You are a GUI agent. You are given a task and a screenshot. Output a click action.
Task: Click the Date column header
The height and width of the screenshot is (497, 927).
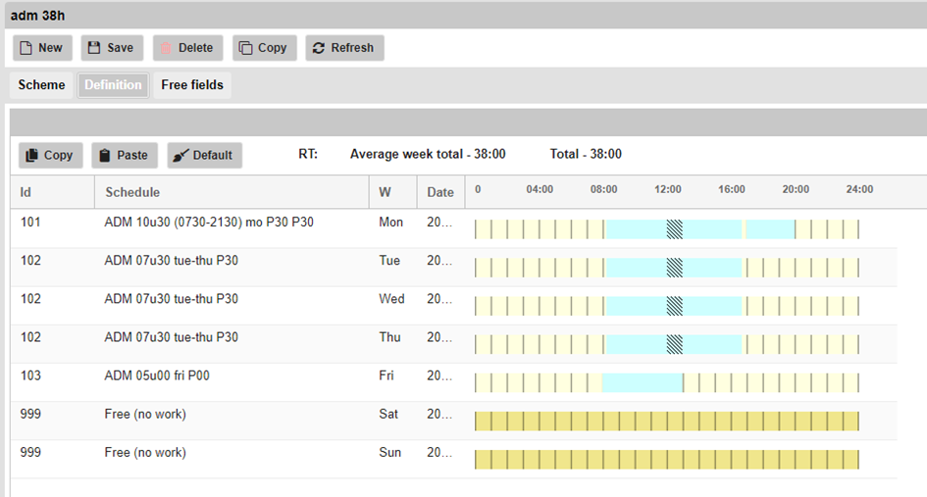click(x=440, y=192)
